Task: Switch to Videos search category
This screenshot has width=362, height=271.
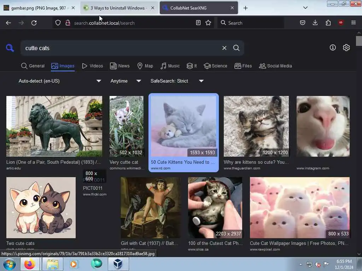Action: [92, 66]
